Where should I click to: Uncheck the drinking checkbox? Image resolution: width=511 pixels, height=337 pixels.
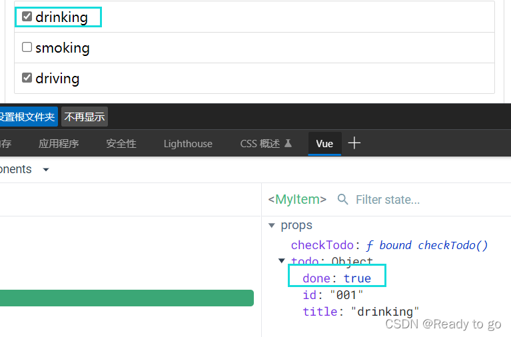click(x=27, y=16)
